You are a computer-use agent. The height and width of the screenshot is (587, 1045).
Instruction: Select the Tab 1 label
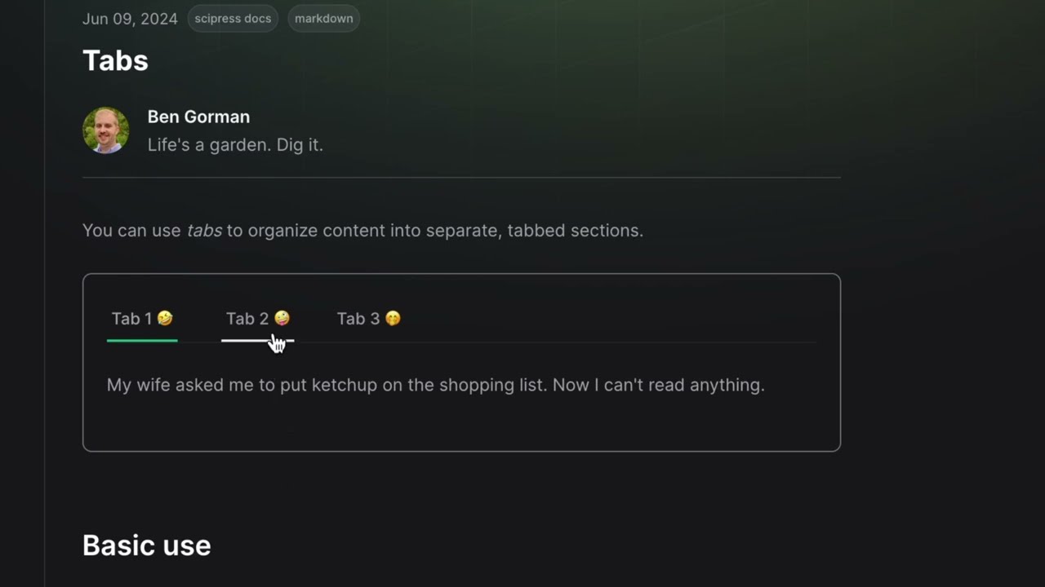click(131, 319)
